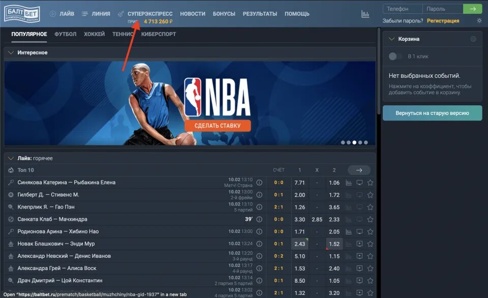488x298 pixels.
Task: Collapse the Корзина panel
Action: 392,39
